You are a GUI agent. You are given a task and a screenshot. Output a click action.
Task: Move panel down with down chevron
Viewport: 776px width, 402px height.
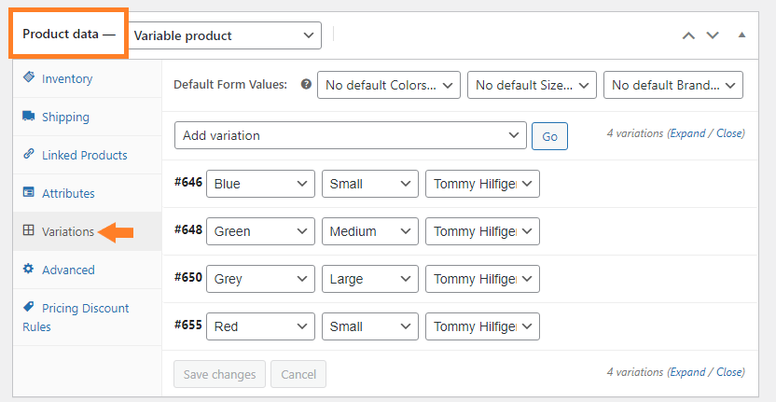tap(713, 35)
